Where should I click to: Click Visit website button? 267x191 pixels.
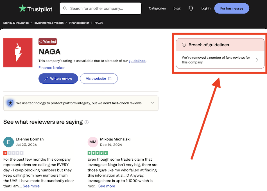click(x=99, y=78)
